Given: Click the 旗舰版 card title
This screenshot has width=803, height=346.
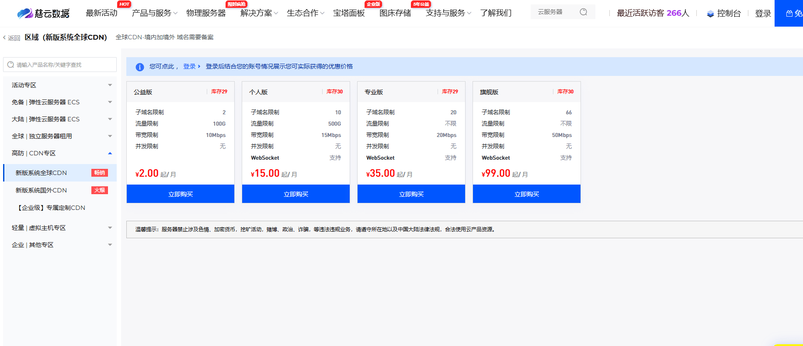Looking at the screenshot, I should pyautogui.click(x=489, y=92).
